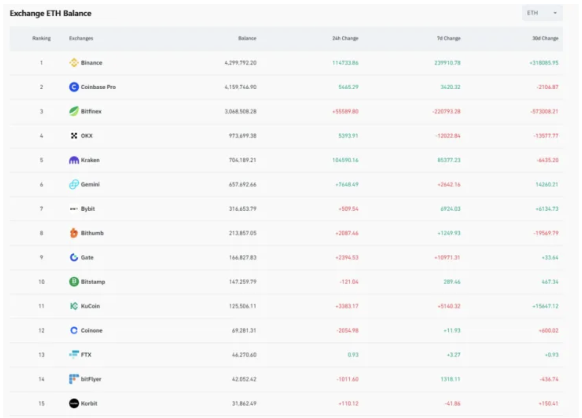Click Kraken 24h change 104590.16

tap(345, 160)
